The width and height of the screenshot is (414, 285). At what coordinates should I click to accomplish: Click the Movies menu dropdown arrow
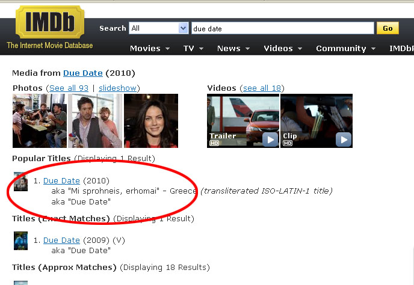[x=167, y=49]
